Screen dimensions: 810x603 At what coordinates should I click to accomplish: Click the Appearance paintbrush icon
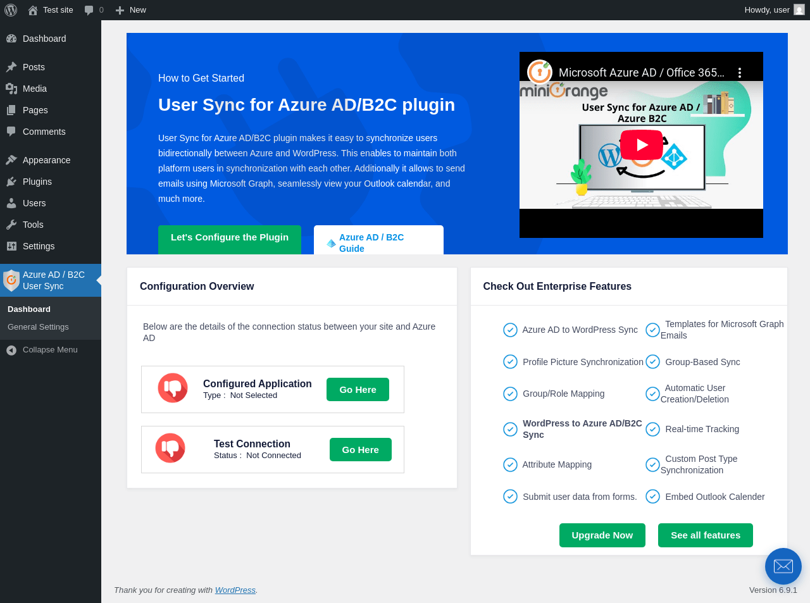point(11,160)
